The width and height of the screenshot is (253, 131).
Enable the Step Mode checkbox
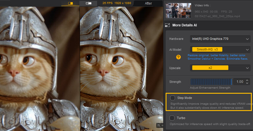pos(172,98)
